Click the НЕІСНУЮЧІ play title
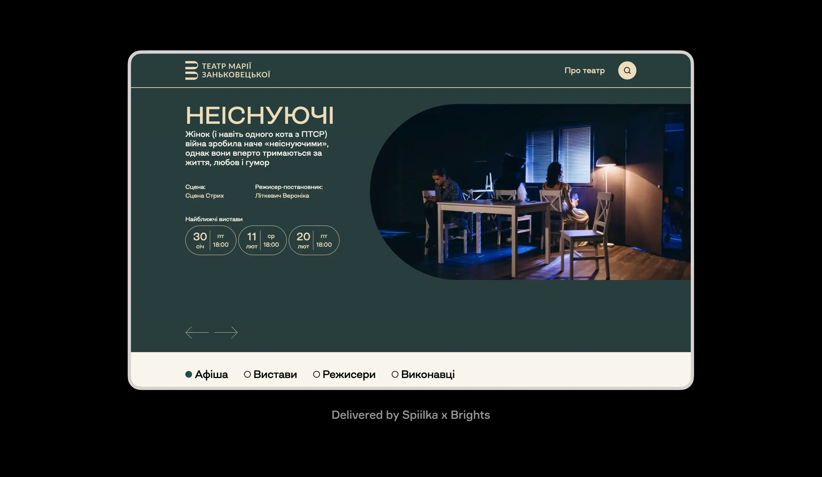The width and height of the screenshot is (822, 477). click(260, 115)
